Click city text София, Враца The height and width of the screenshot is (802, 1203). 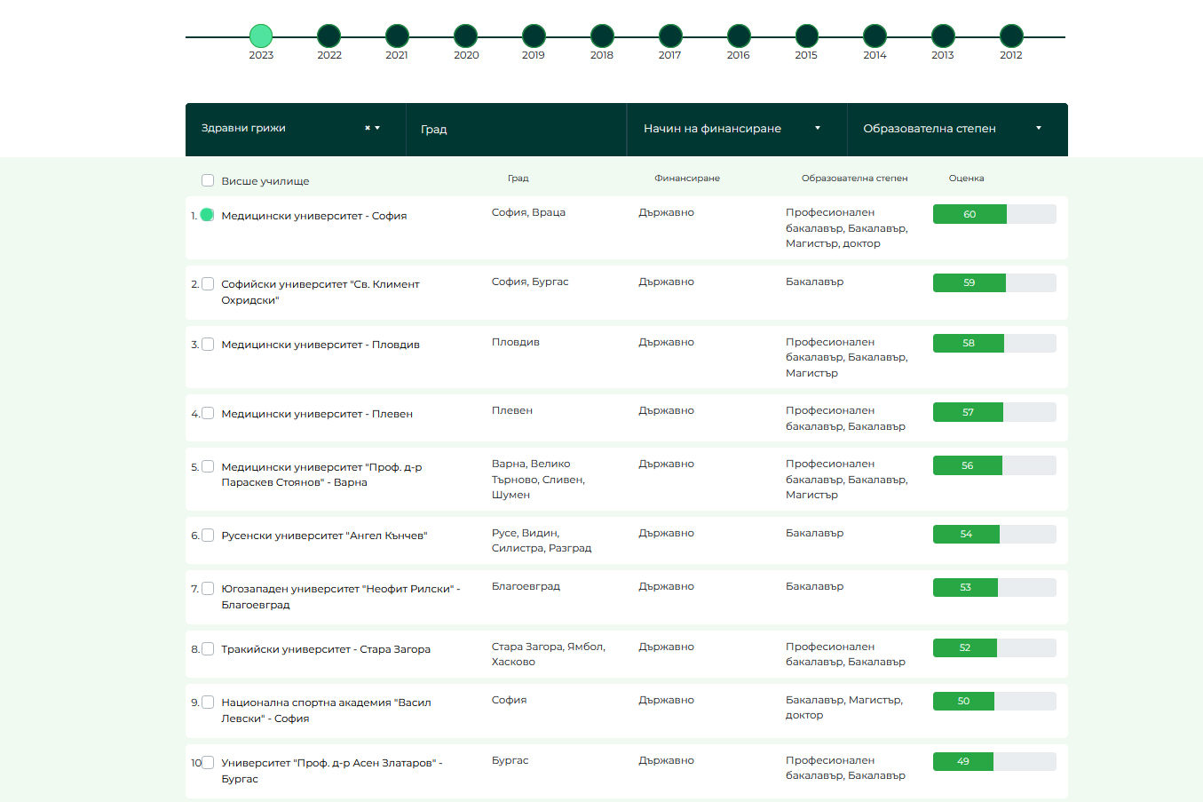pyautogui.click(x=528, y=212)
